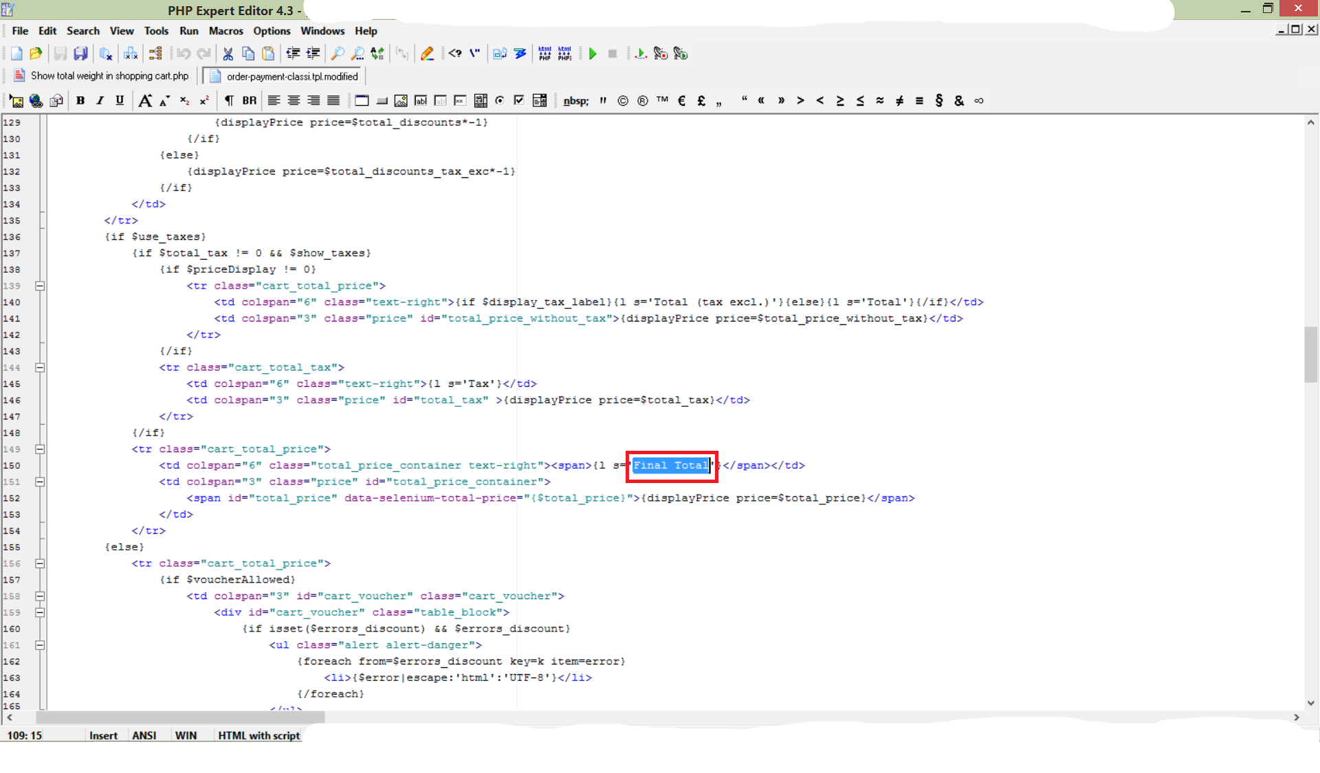Collapse code fold at line 139

[40, 286]
